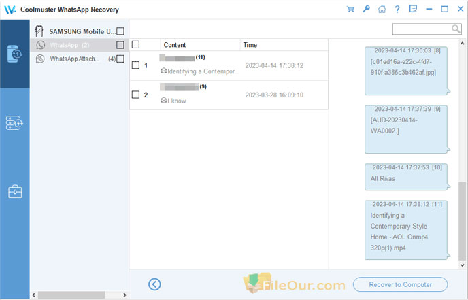Open the shopping cart purchase icon
This screenshot has height=300, width=468.
tap(350, 10)
